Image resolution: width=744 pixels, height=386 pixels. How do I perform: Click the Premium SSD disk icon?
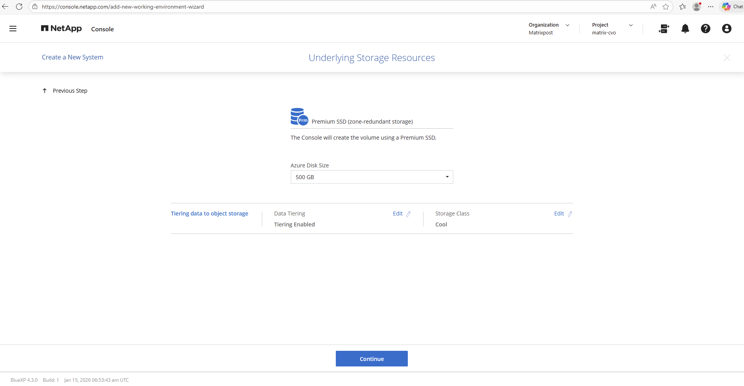pyautogui.click(x=299, y=117)
